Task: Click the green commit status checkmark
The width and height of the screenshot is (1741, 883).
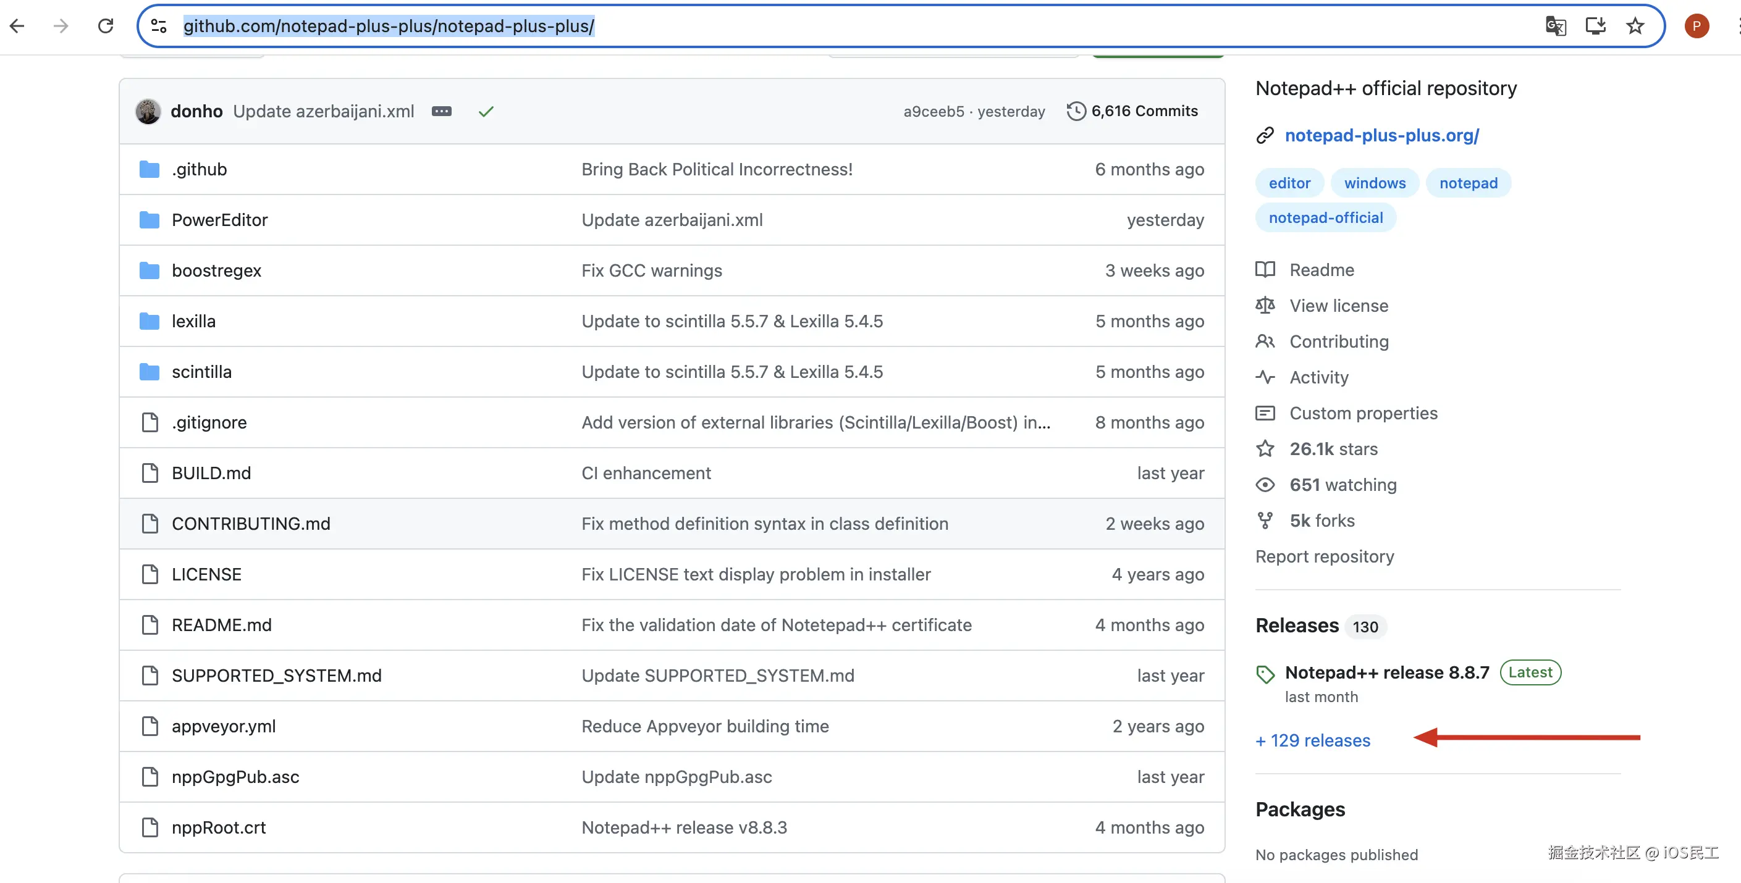Action: click(486, 112)
